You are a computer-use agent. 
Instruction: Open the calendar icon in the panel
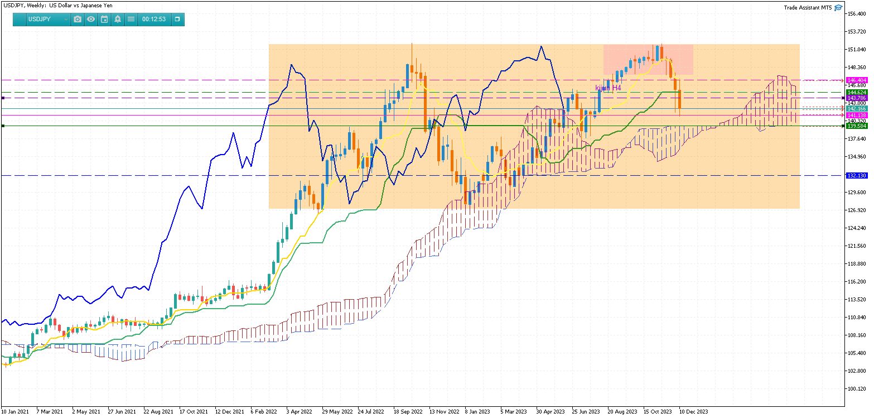tap(104, 19)
